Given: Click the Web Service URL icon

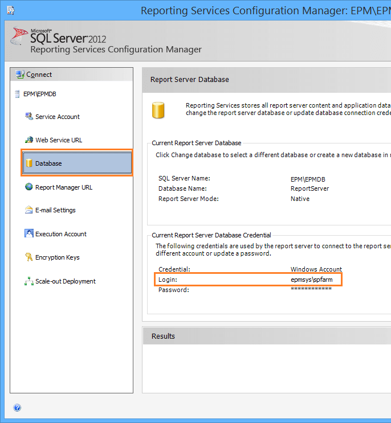Looking at the screenshot, I should (29, 139).
